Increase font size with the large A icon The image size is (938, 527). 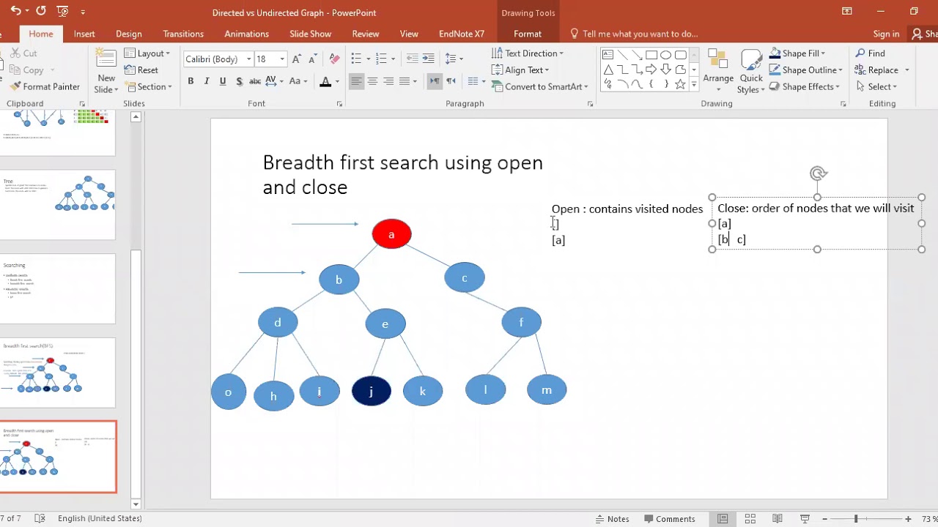click(297, 59)
